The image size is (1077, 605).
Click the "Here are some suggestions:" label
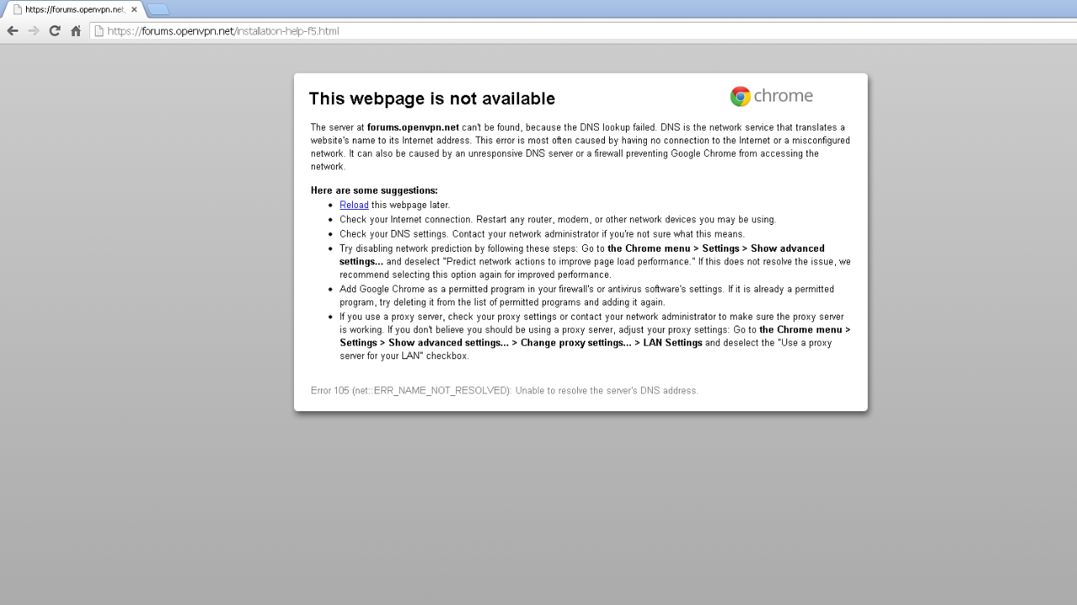(x=374, y=190)
